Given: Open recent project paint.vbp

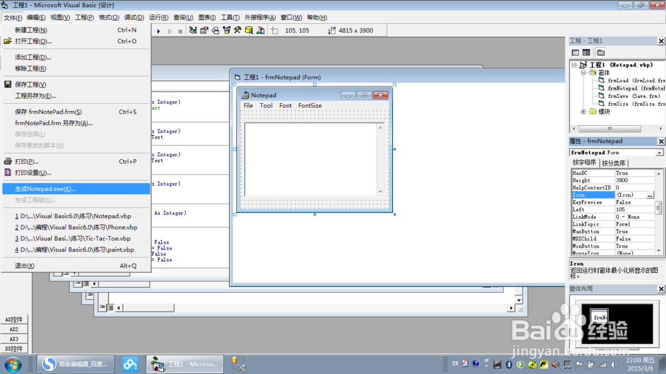Looking at the screenshot, I should pyautogui.click(x=76, y=250).
